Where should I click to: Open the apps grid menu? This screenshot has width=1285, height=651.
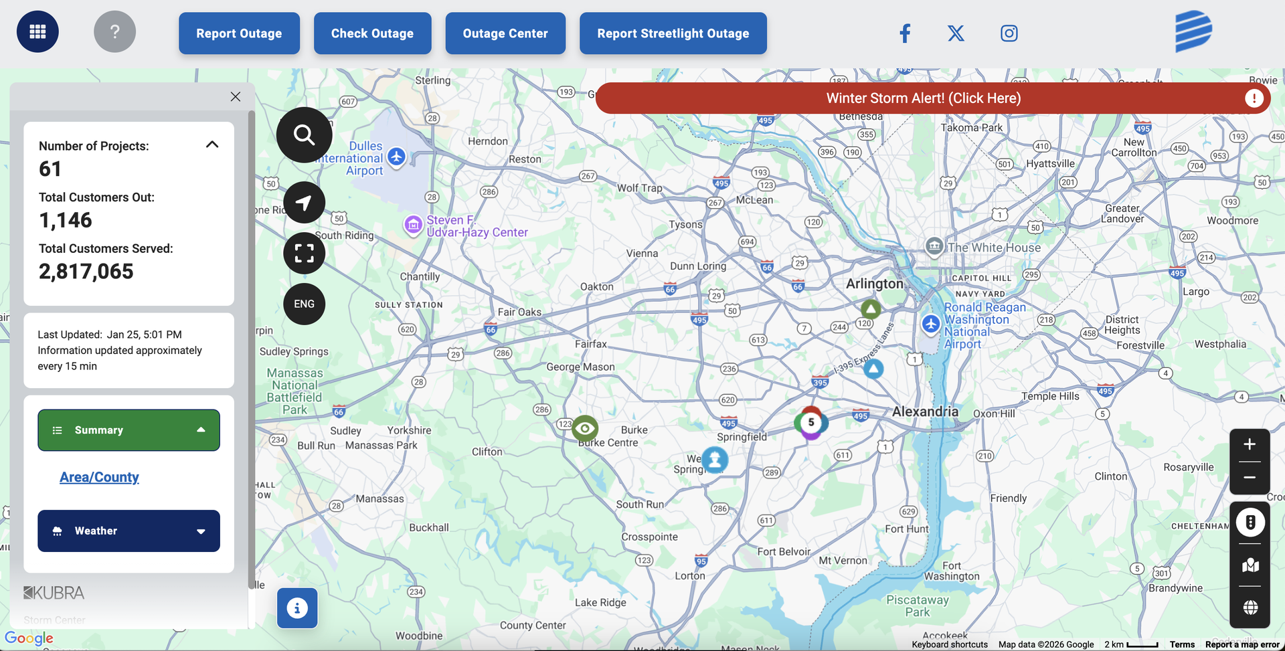(37, 31)
